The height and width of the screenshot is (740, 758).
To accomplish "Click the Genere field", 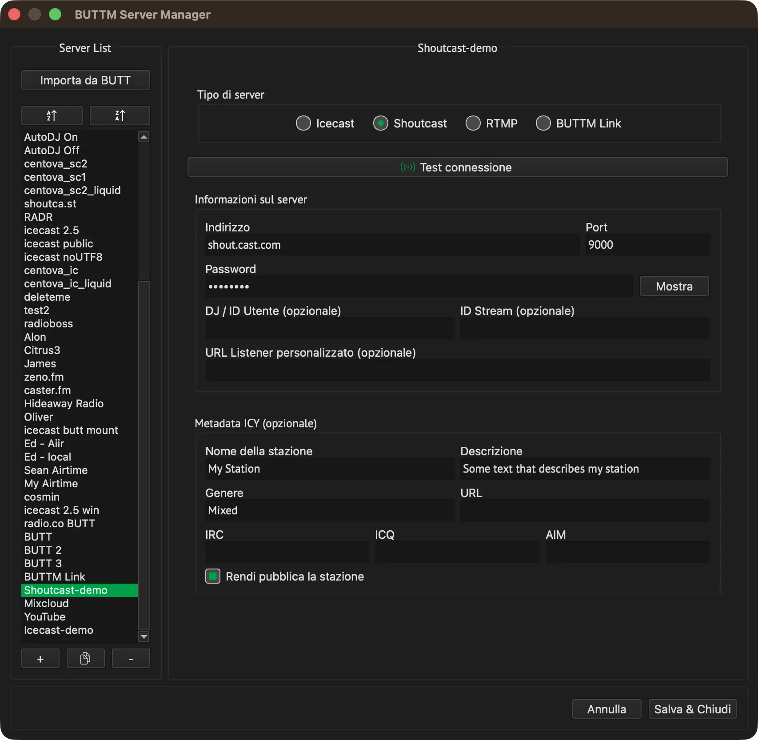I will 330,510.
